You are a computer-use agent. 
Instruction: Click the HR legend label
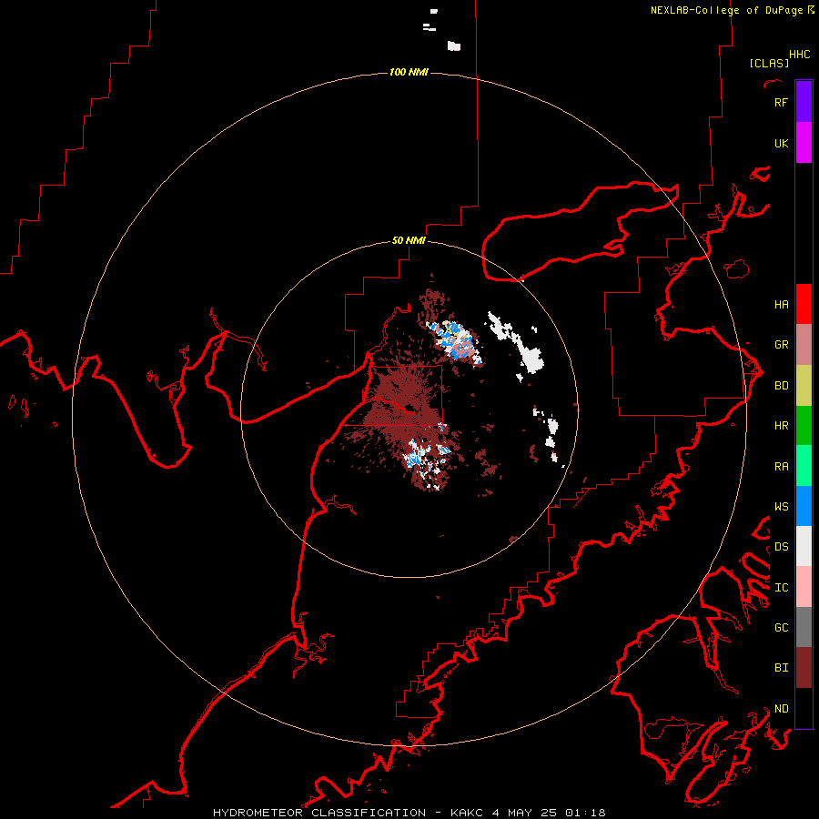click(x=781, y=426)
